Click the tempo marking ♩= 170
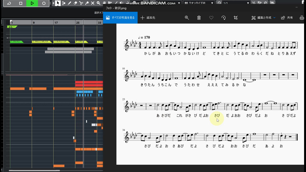The height and width of the screenshot is (172, 306). [x=144, y=37]
